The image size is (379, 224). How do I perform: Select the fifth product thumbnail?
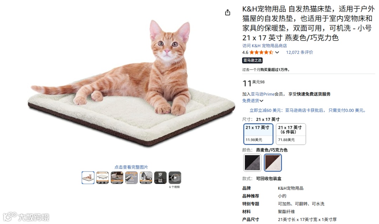[146, 178]
